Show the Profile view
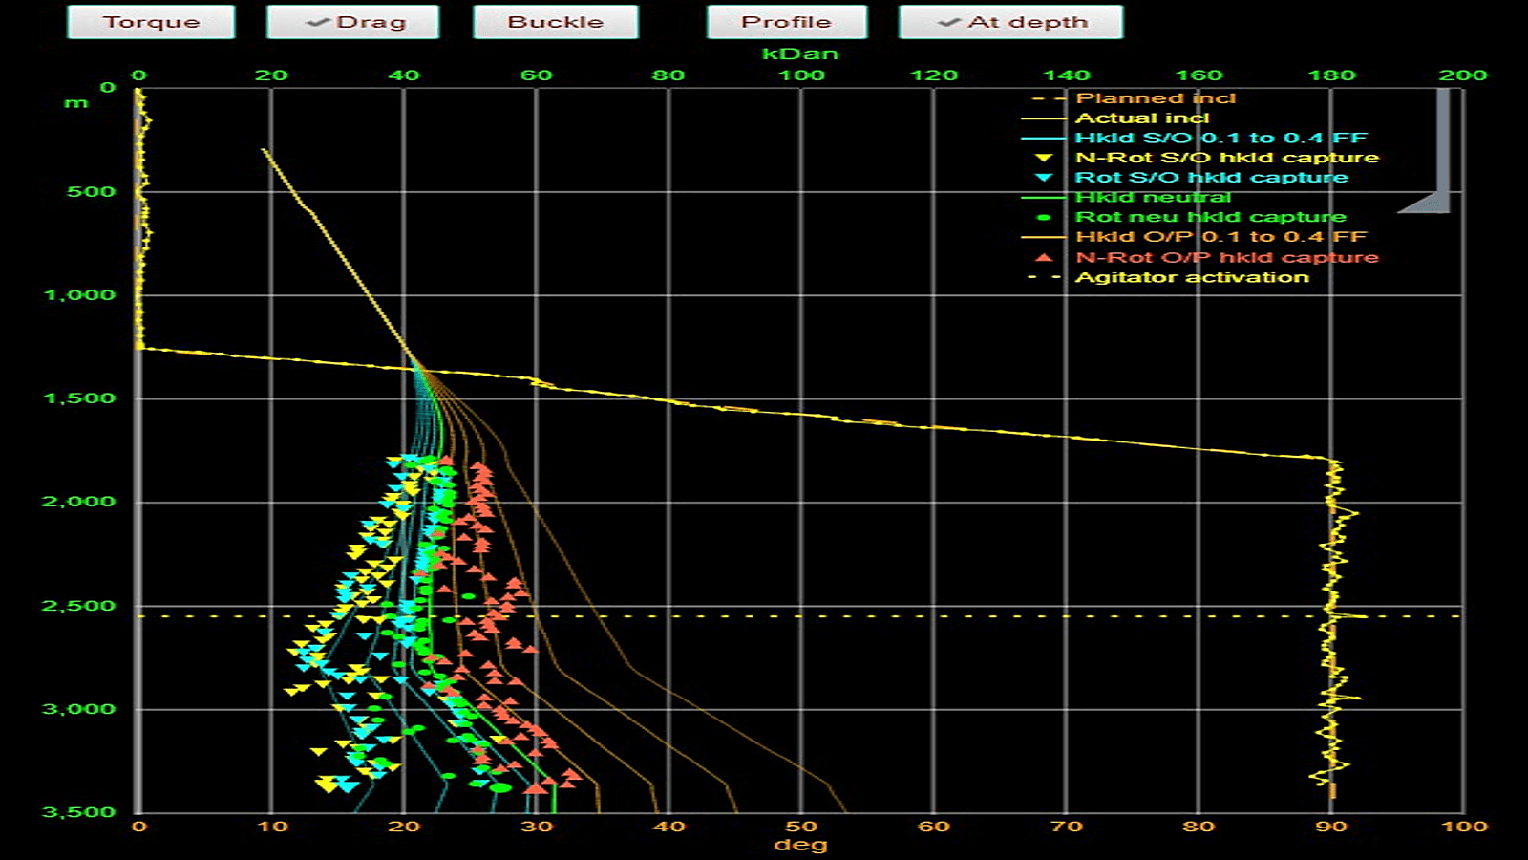This screenshot has width=1528, height=860. point(787,22)
